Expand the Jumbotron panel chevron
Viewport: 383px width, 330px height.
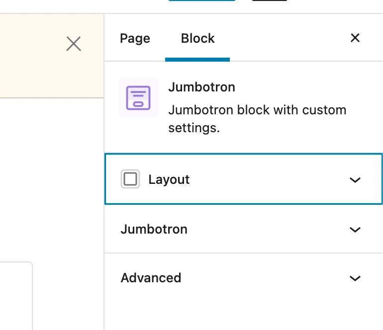tap(355, 230)
